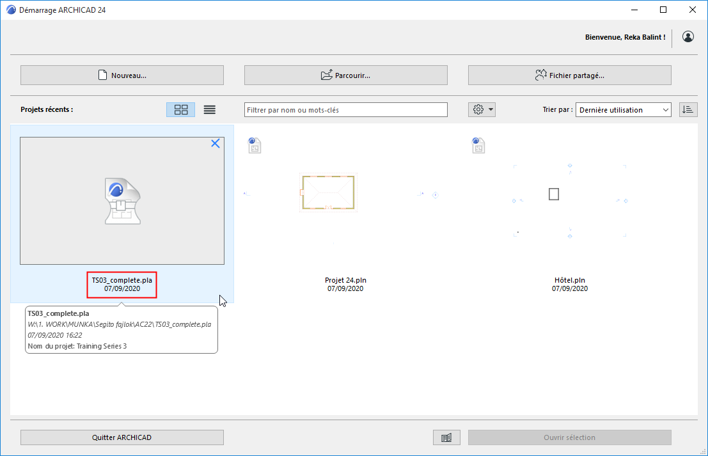Click the Bienvenue, Reka Balint ! text

click(625, 37)
